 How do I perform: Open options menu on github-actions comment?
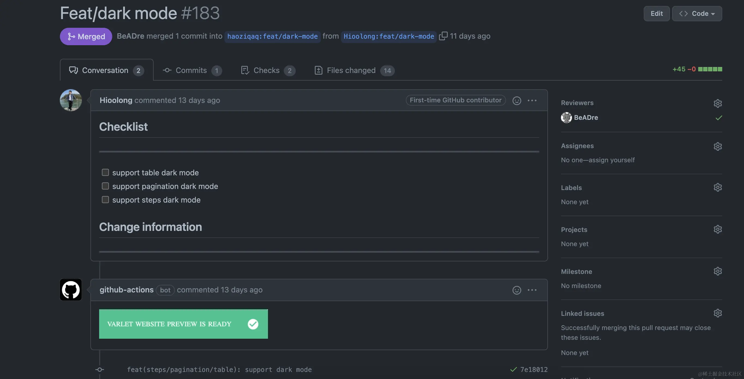[532, 290]
